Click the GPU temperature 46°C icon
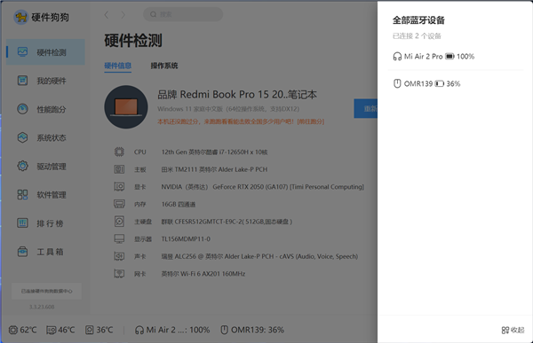The height and width of the screenshot is (343, 533). click(x=51, y=330)
